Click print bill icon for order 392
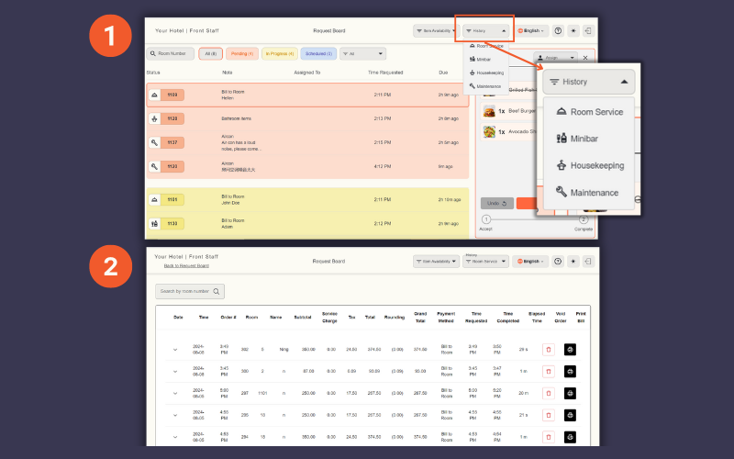Viewport: 734px width, 459px height. pyautogui.click(x=570, y=349)
